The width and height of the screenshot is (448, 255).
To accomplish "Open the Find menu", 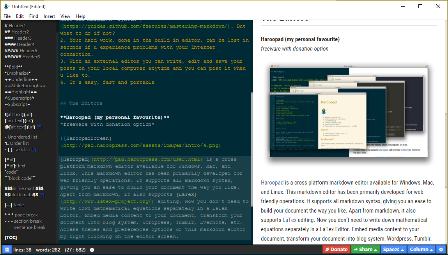I will click(x=34, y=16).
